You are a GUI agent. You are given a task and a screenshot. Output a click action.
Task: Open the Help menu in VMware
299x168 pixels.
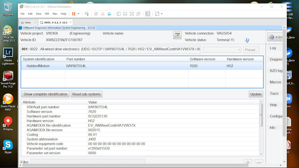(x=64, y=14)
